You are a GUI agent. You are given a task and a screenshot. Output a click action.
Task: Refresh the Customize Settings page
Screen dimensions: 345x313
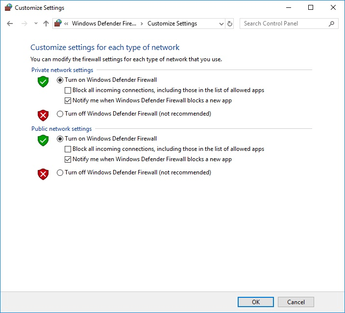point(230,24)
